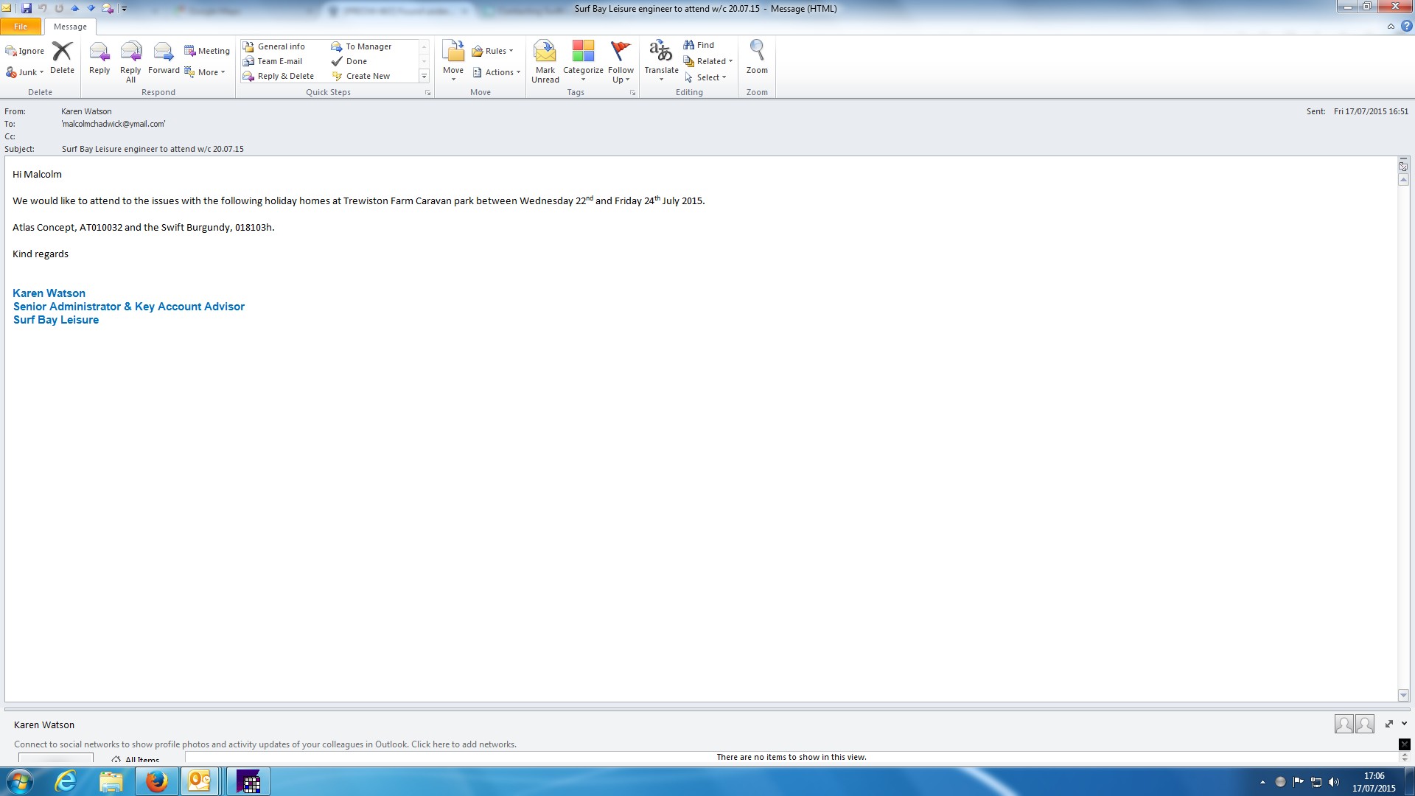Click the Reply icon
Image resolution: width=1415 pixels, height=796 pixels.
pos(99,53)
